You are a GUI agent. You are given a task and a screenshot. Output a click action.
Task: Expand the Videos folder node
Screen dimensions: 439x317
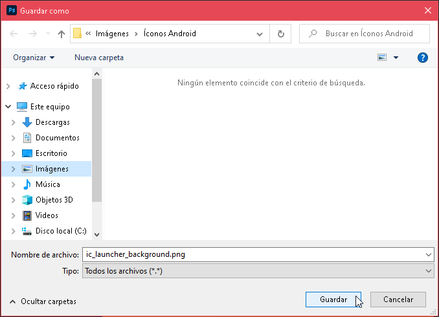point(13,215)
